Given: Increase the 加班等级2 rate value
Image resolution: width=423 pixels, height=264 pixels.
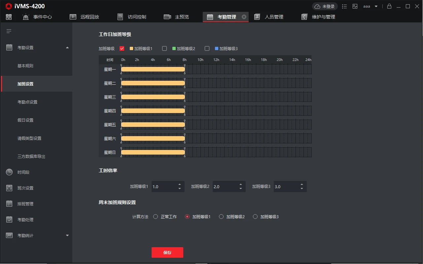Looking at the screenshot, I should point(241,185).
